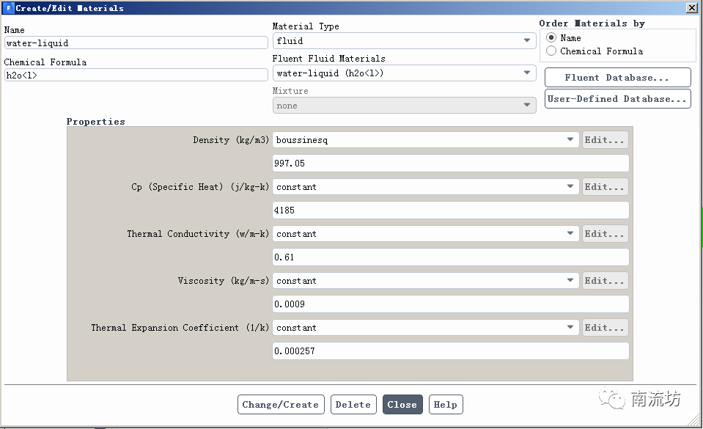Click the Help button
Image resolution: width=703 pixels, height=429 pixels.
445,405
